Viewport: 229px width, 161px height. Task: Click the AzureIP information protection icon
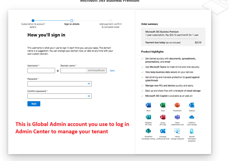(192, 131)
